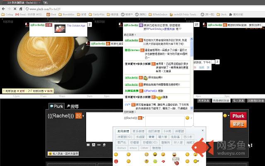Click The Golden Age link
Screen dimensions: 265x166
click(x=76, y=26)
